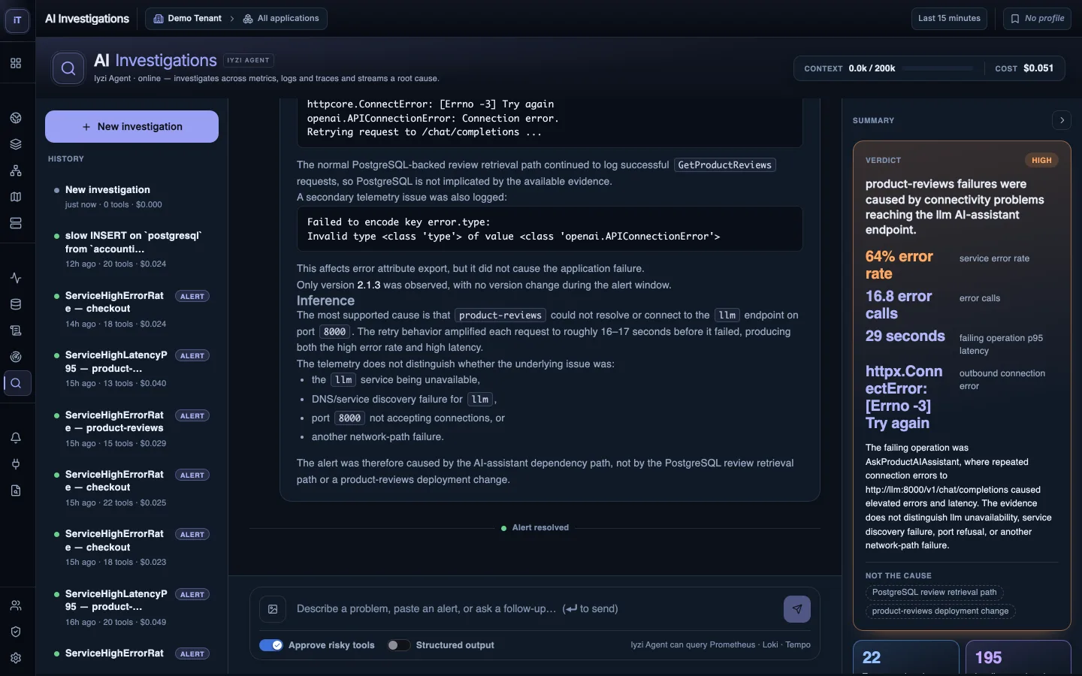Open the integrations plug sidebar icon

click(16, 464)
